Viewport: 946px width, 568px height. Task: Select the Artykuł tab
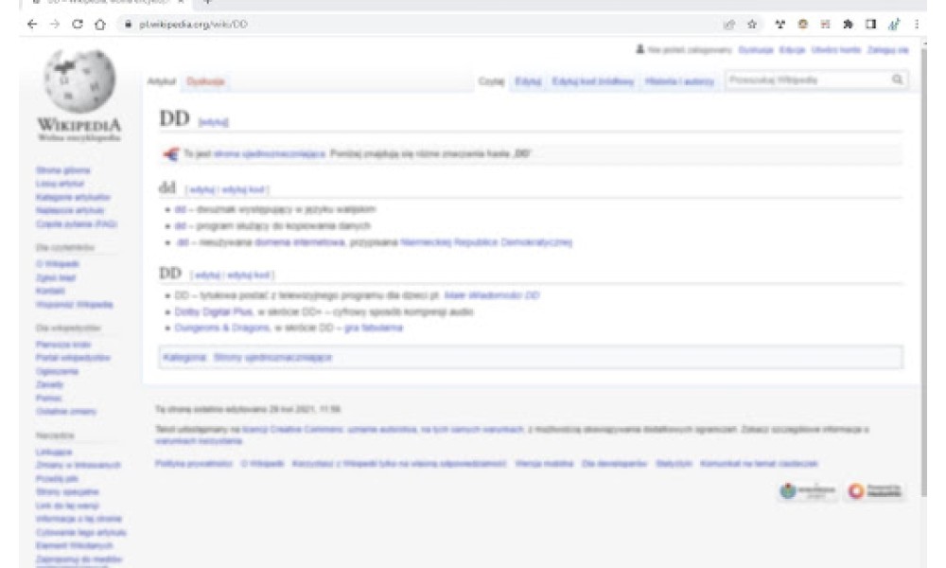pos(161,81)
